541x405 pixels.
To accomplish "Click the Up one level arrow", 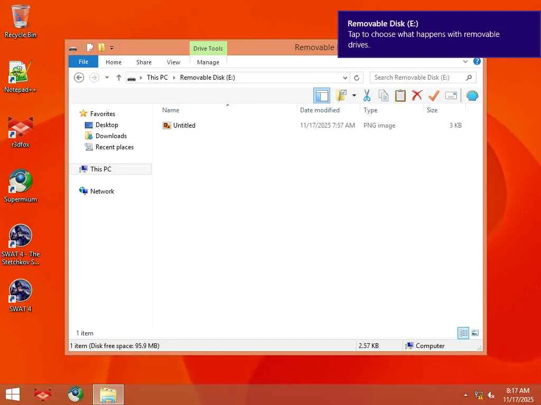I will pos(119,78).
